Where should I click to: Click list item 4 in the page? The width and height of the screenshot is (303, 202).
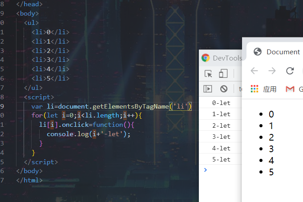[271, 161]
